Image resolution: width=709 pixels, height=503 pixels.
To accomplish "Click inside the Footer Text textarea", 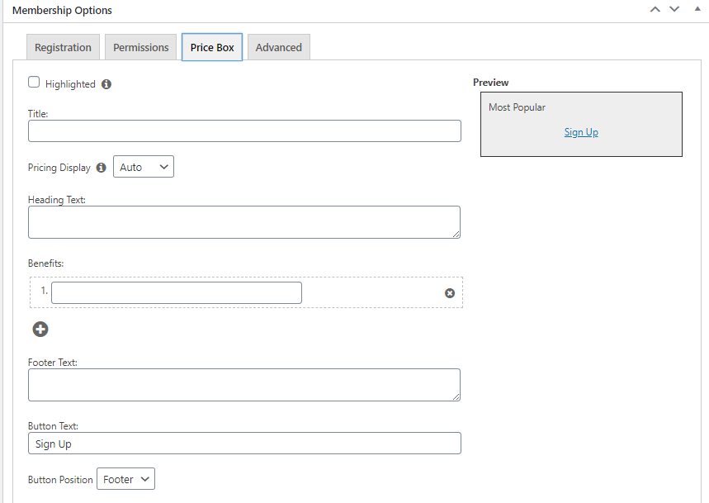I will pyautogui.click(x=244, y=385).
